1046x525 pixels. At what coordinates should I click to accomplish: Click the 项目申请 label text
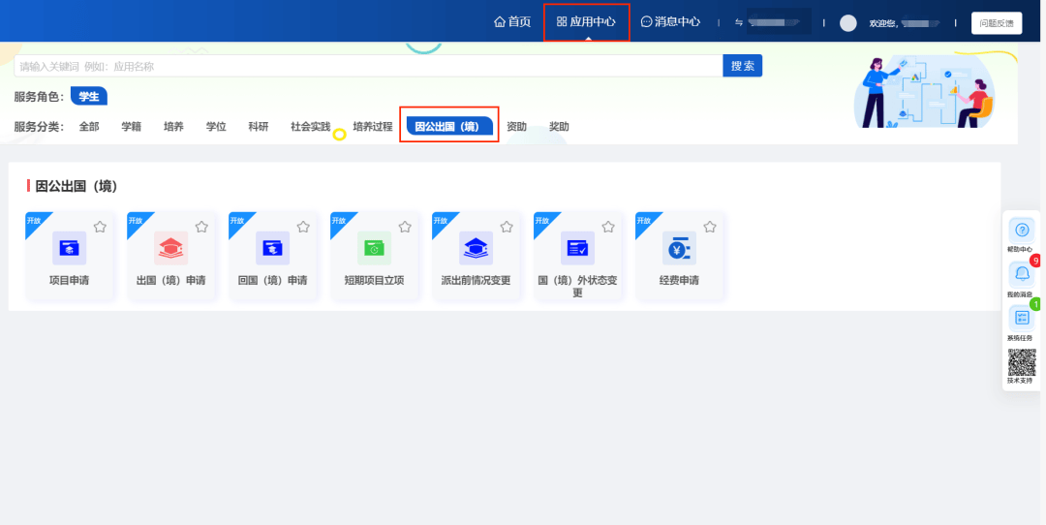tap(70, 281)
